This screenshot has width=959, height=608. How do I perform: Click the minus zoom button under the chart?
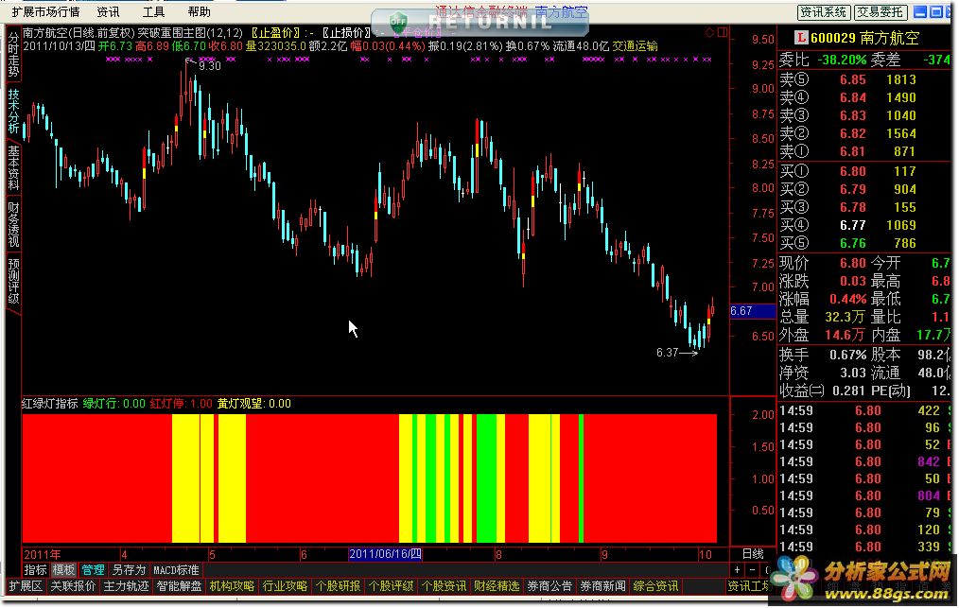[x=752, y=570]
